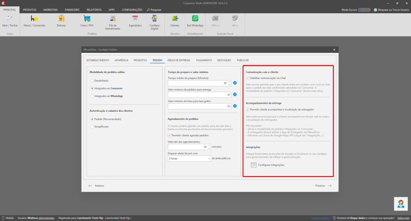Open the Clientes icon
Viewport: 411px width, 221px height.
point(175,18)
